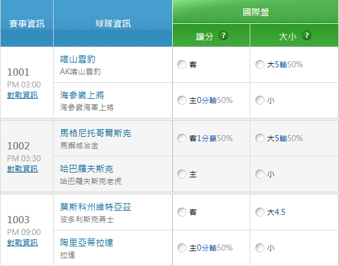Click team name 馬格尼托哥爾斯克

click(x=95, y=133)
